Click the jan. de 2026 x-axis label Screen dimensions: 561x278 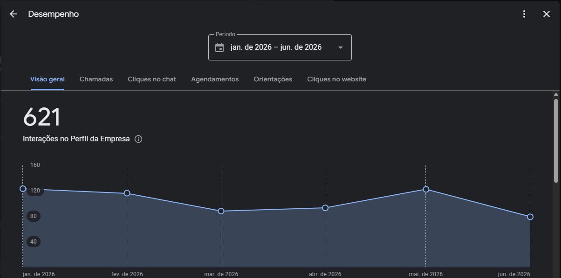(39, 274)
